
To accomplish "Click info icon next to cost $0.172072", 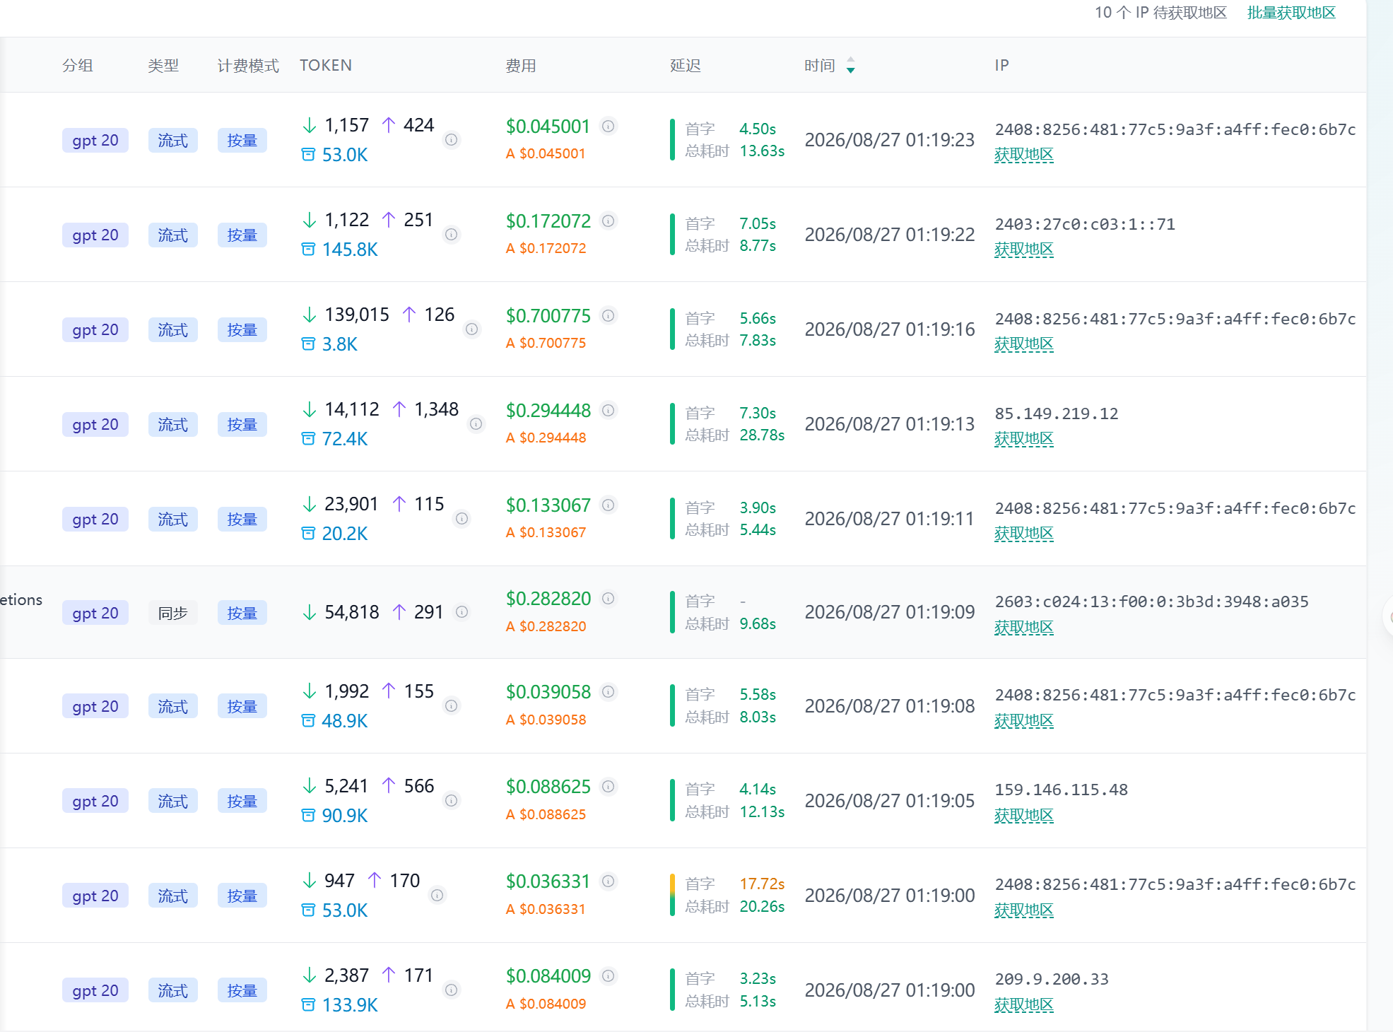I will pyautogui.click(x=608, y=221).
